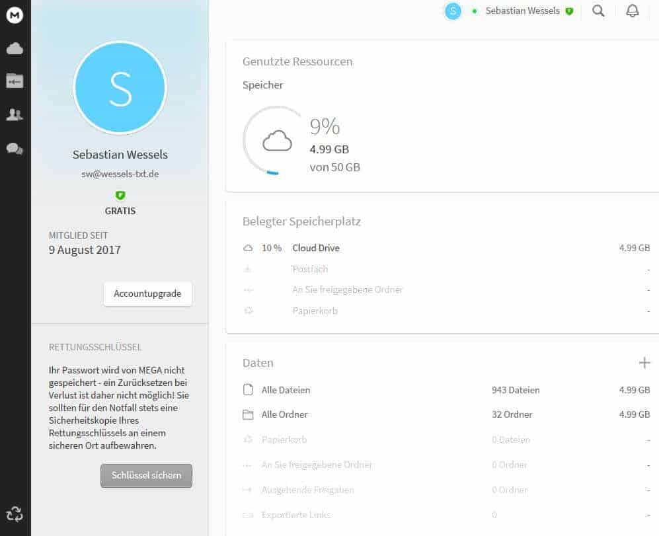Click the Ausgehende Freigaben row label
Screen dimensions: 659x536
307,490
